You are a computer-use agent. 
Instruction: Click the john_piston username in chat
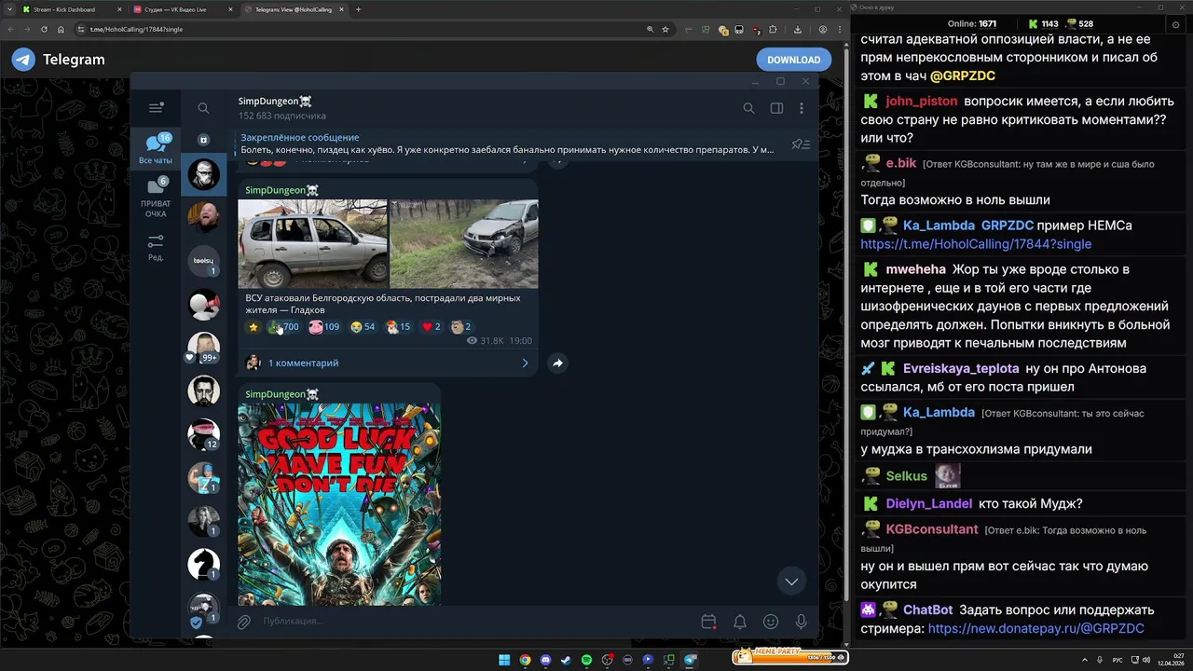(x=922, y=102)
